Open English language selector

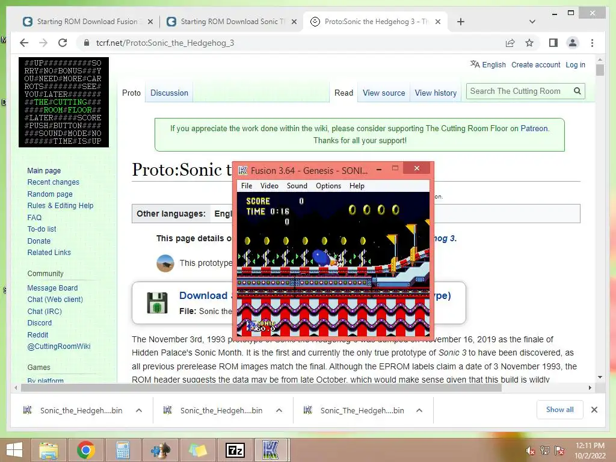[x=488, y=65]
